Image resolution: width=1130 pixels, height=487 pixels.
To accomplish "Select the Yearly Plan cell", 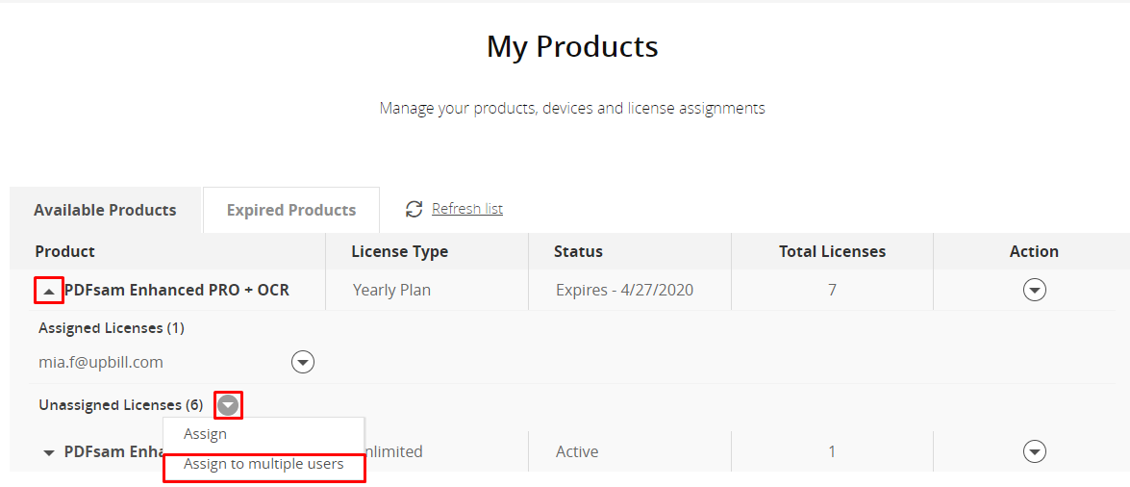I will point(392,290).
